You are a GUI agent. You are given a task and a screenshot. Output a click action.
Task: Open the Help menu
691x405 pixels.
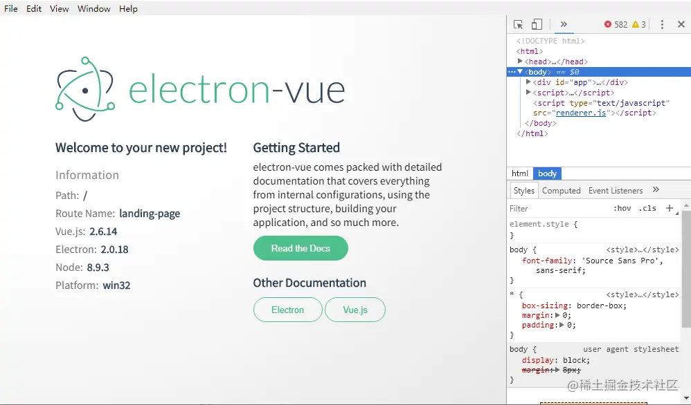(128, 9)
